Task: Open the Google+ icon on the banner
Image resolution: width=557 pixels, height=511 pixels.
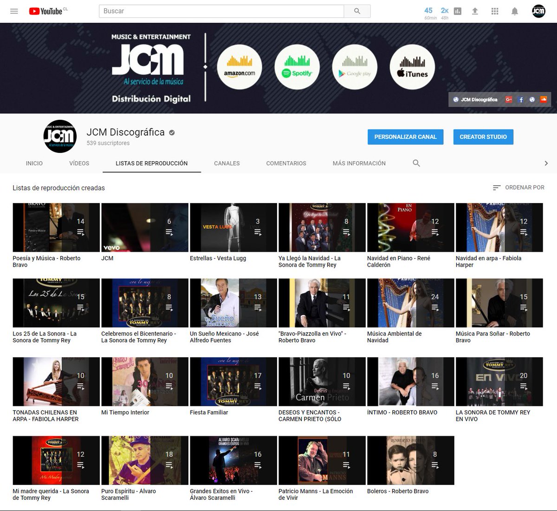Action: (x=508, y=99)
